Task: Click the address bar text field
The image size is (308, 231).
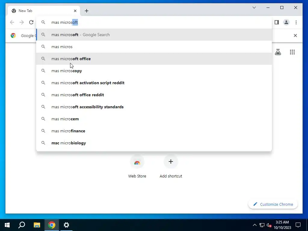Action: point(154,22)
